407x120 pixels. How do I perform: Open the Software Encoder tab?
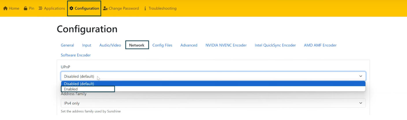click(76, 55)
